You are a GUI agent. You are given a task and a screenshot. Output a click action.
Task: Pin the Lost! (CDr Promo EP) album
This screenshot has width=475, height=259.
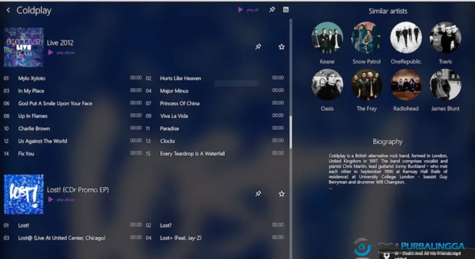coord(258,194)
